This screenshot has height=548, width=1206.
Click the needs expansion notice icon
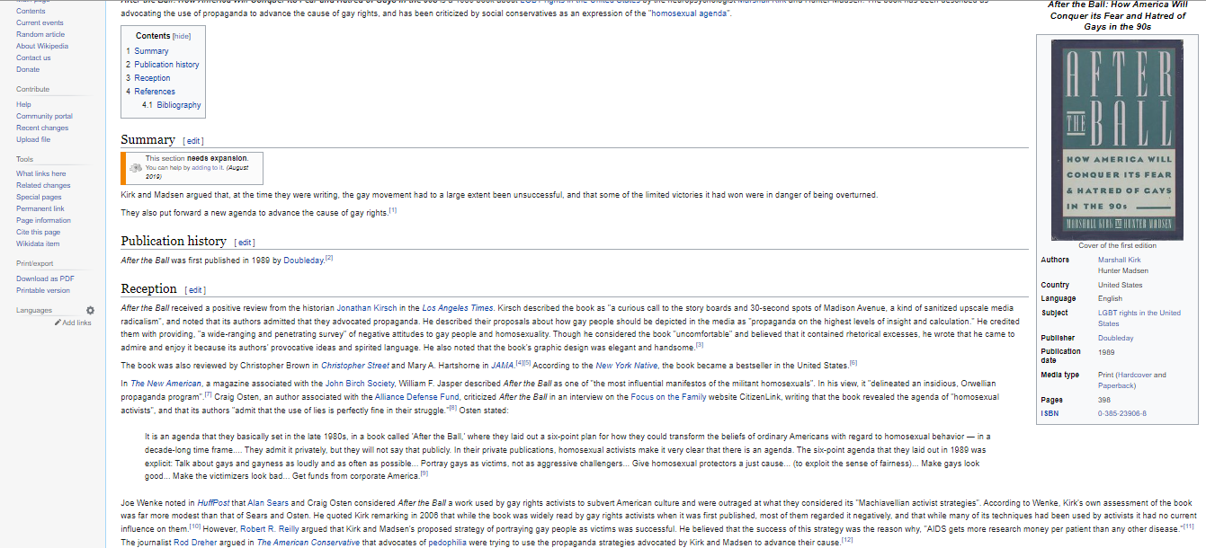[136, 167]
